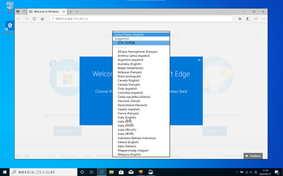Image resolution: width=283 pixels, height=176 pixels.
Task: Add notes with the pen icon
Action: (x=248, y=19)
